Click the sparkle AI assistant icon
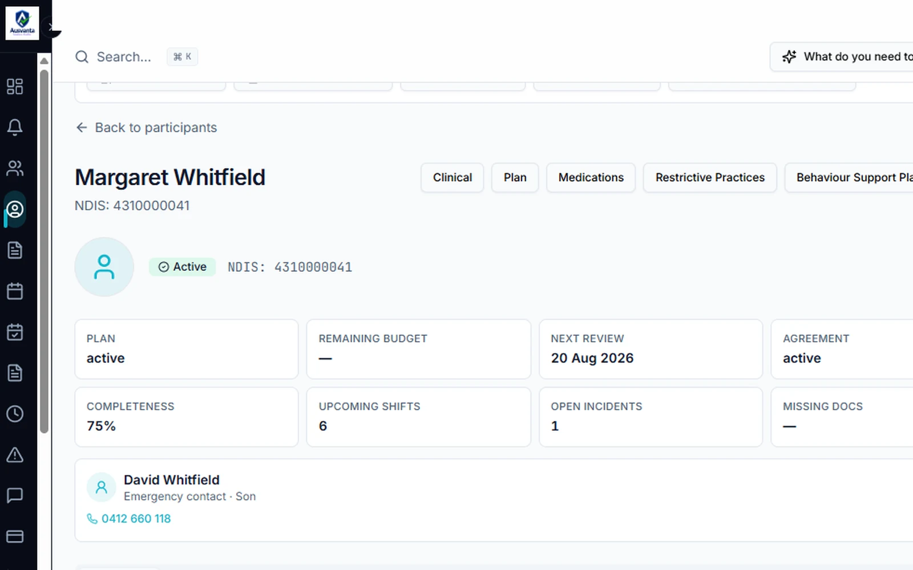The image size is (913, 570). 789,56
